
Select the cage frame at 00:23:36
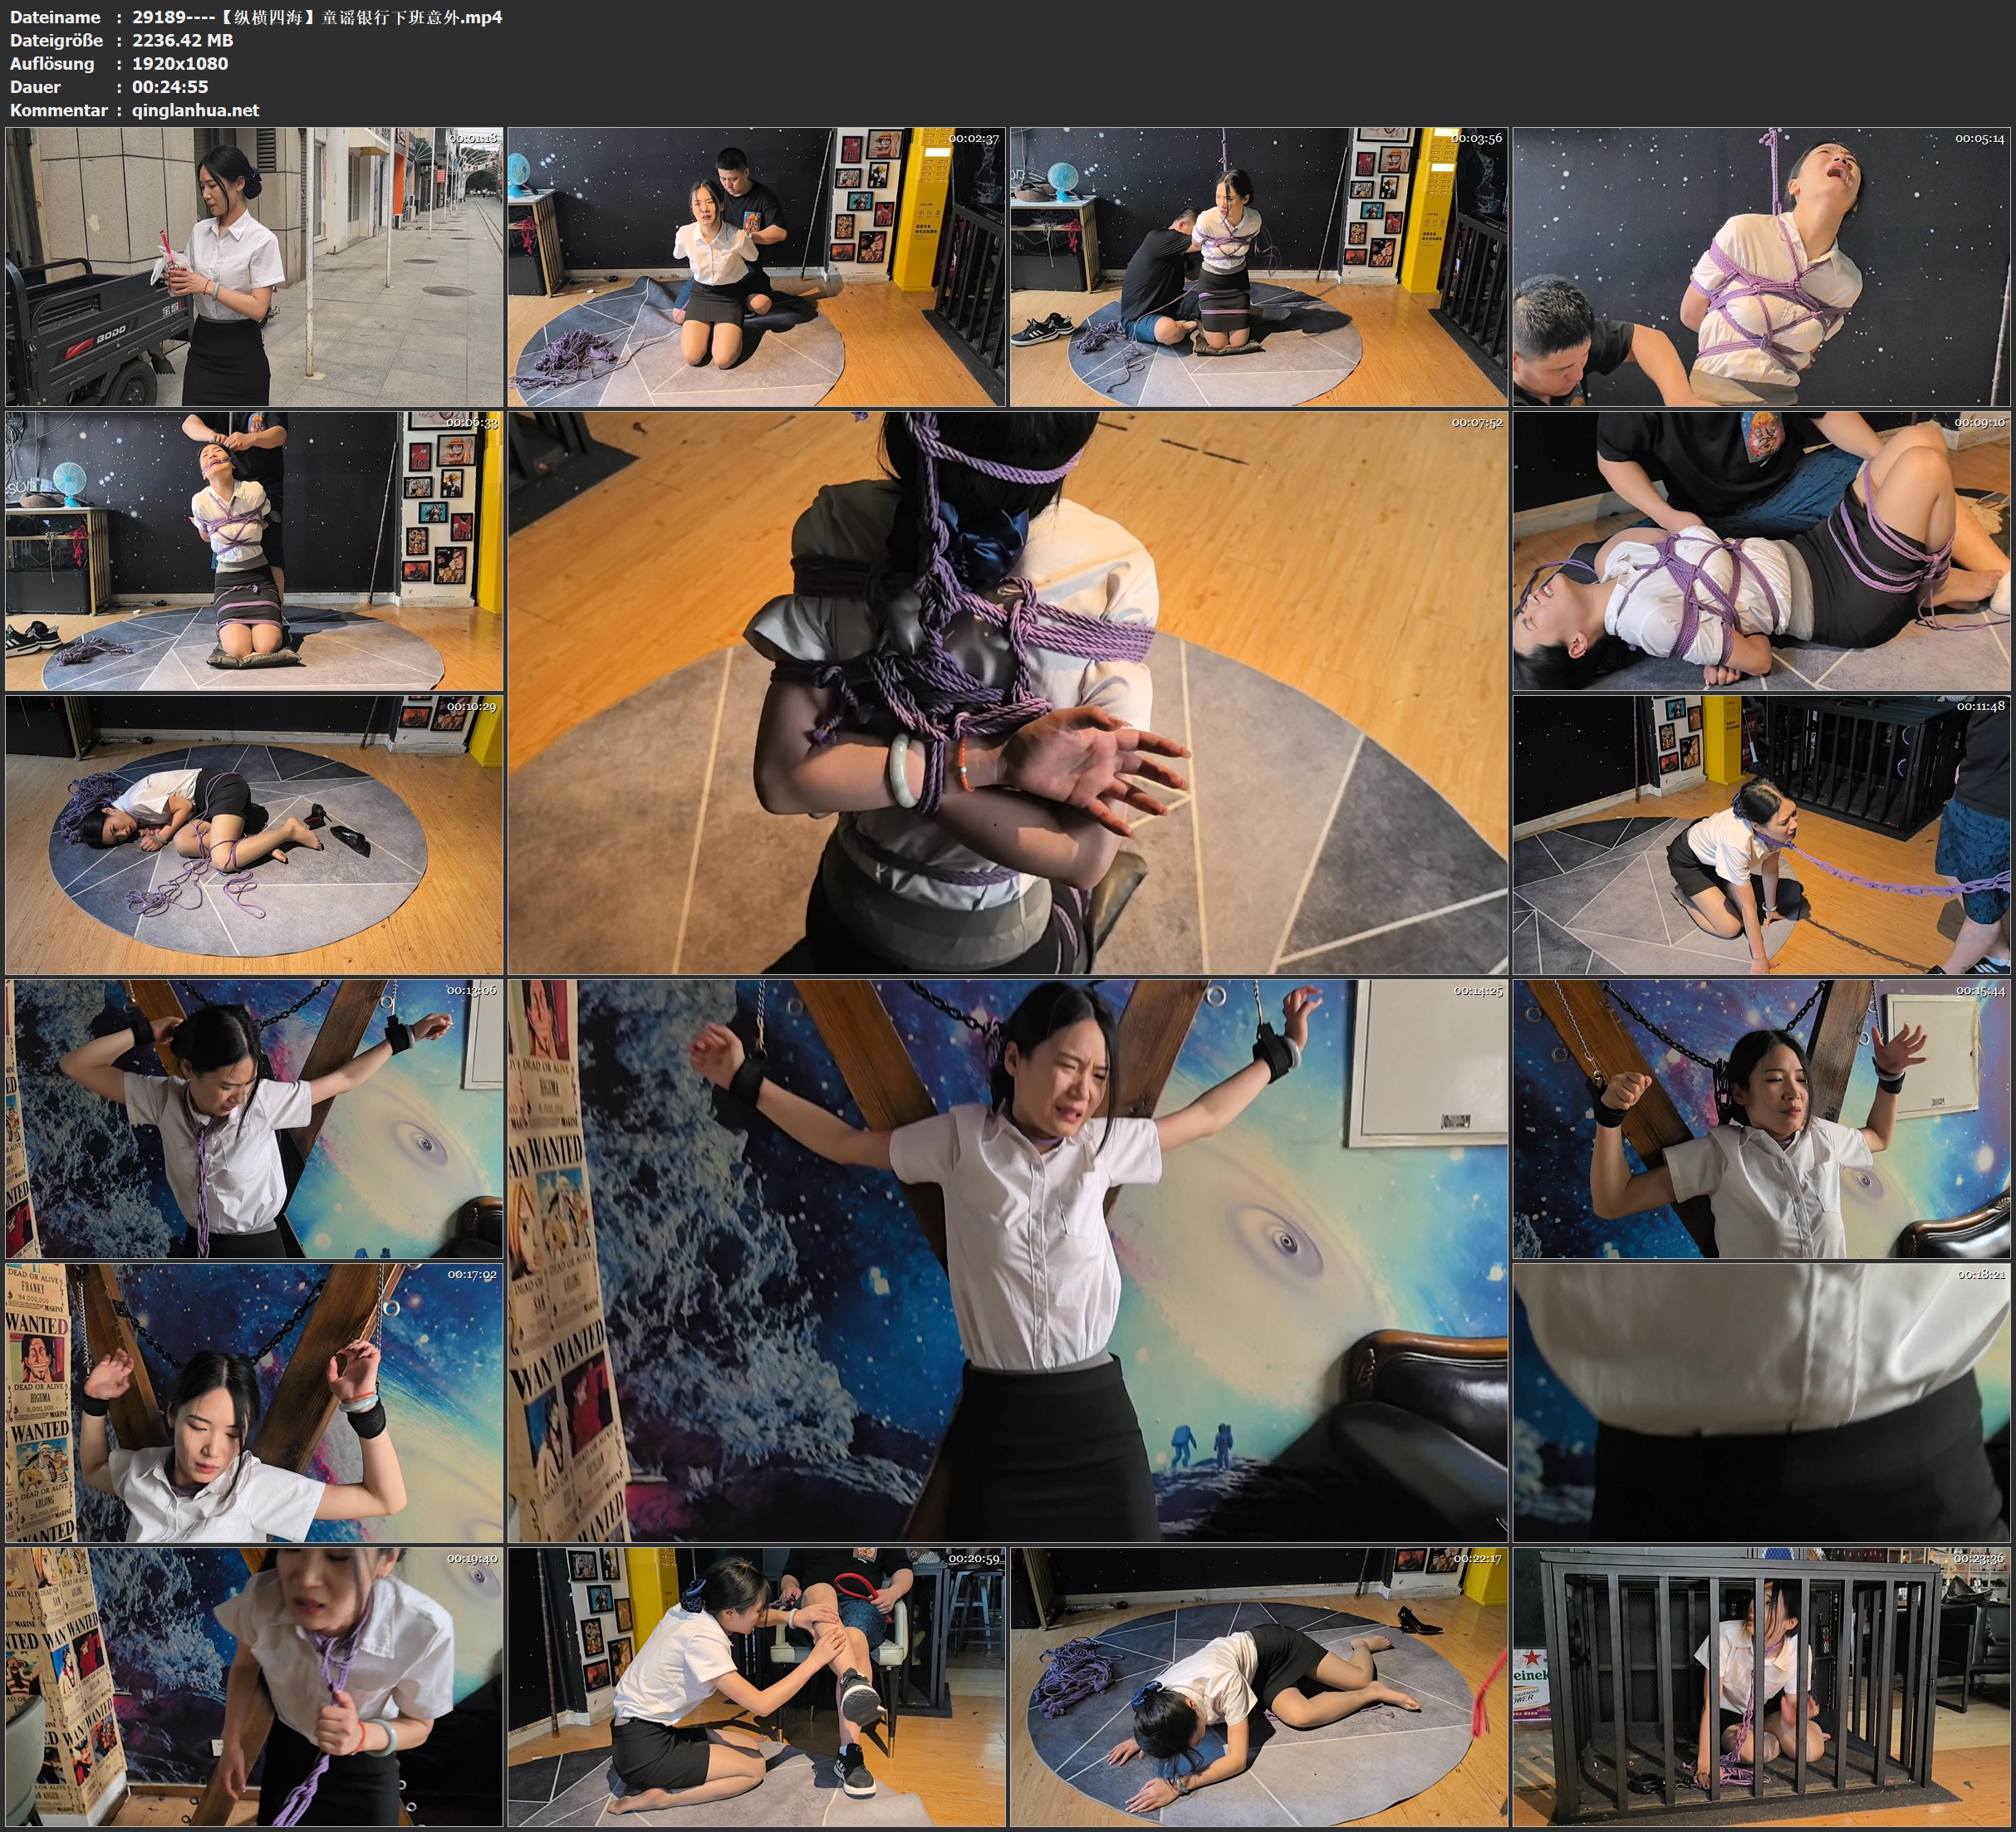pos(1762,1687)
